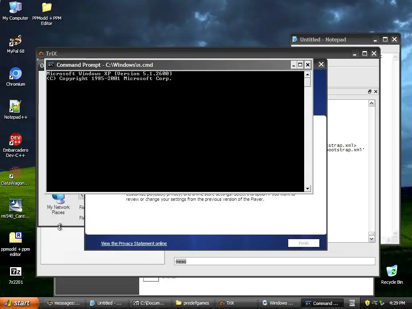Viewport: 412px width, 309px height.
Task: Open the Start menu
Action: (x=19, y=303)
